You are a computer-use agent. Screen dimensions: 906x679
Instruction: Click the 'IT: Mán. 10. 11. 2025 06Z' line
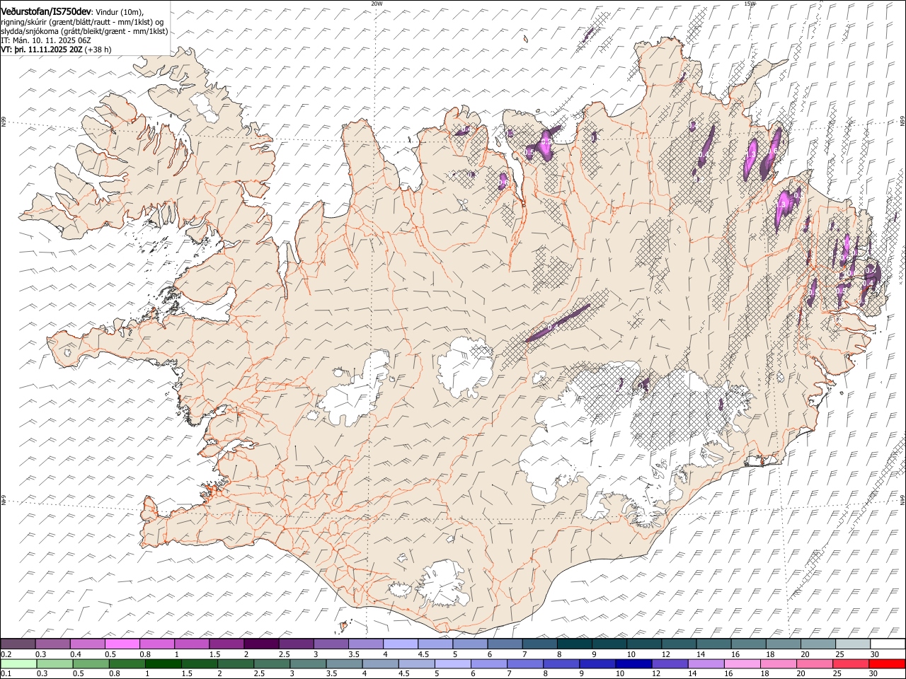point(46,41)
